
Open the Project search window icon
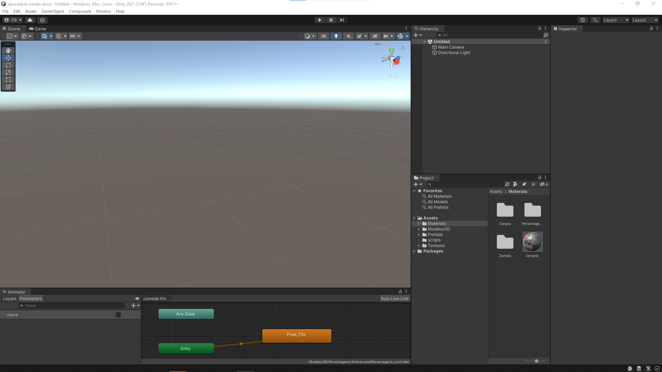[507, 184]
